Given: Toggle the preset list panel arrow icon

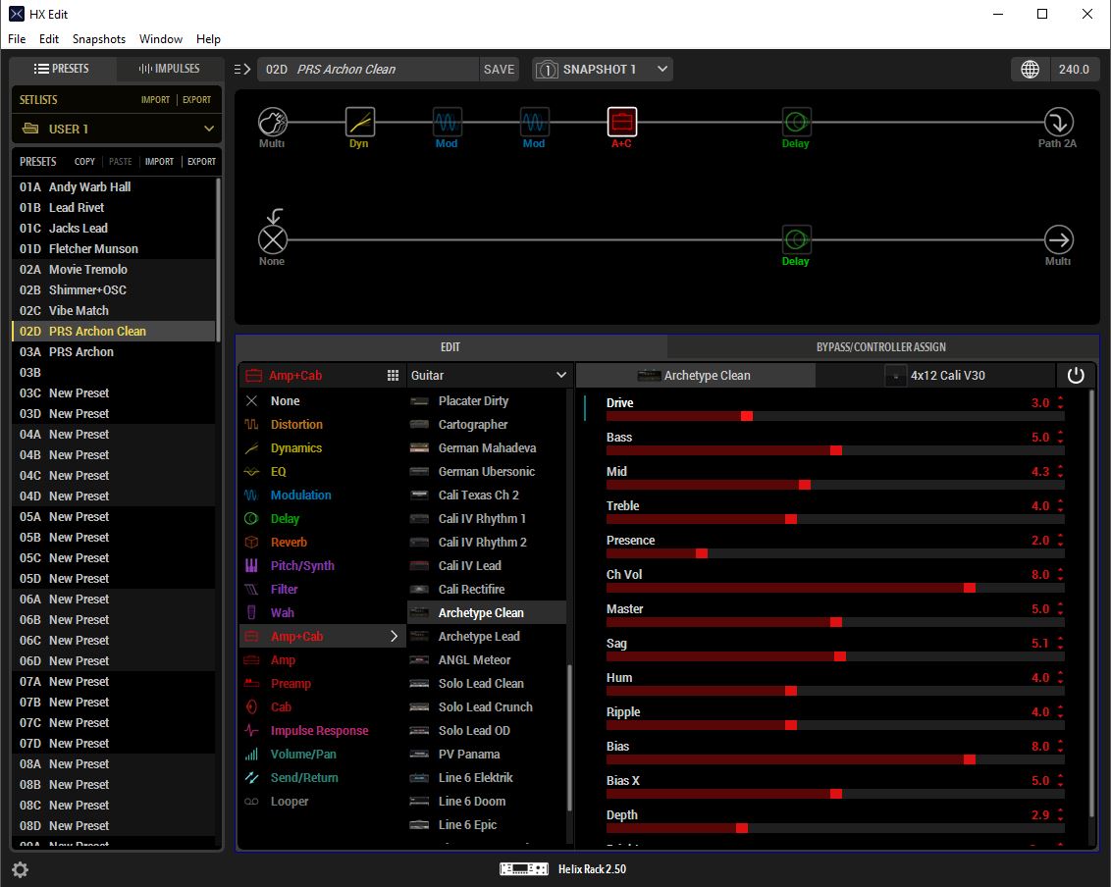Looking at the screenshot, I should (242, 70).
